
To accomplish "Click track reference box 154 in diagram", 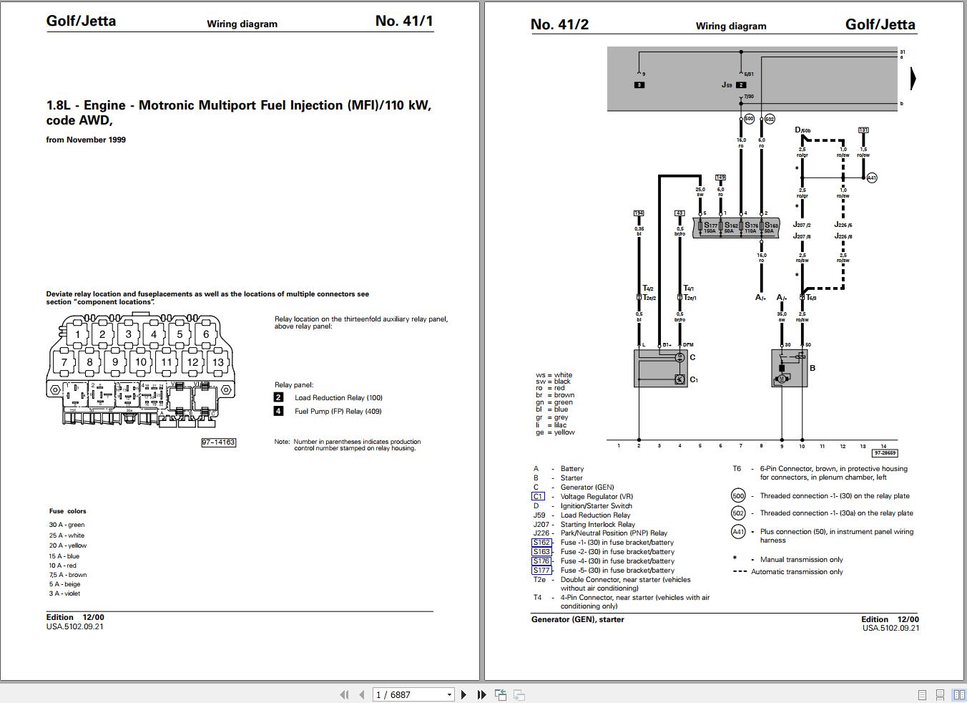I will click(639, 213).
